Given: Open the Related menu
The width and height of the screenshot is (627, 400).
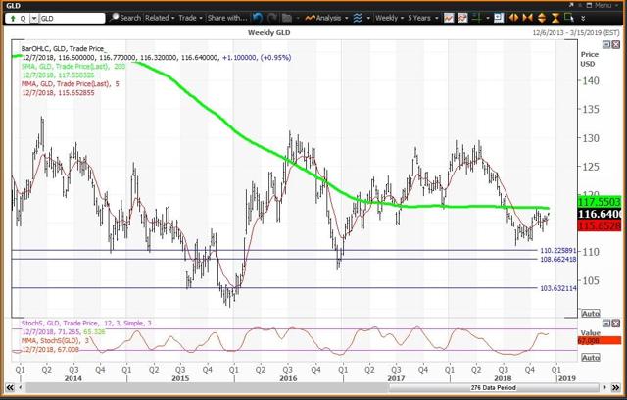Looking at the screenshot, I should [x=160, y=18].
